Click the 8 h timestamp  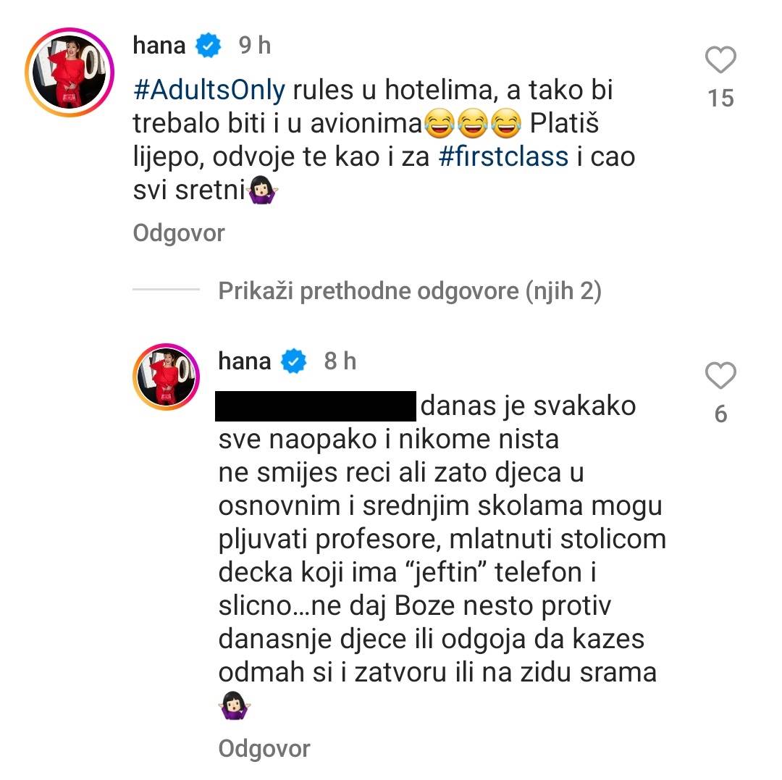340,361
